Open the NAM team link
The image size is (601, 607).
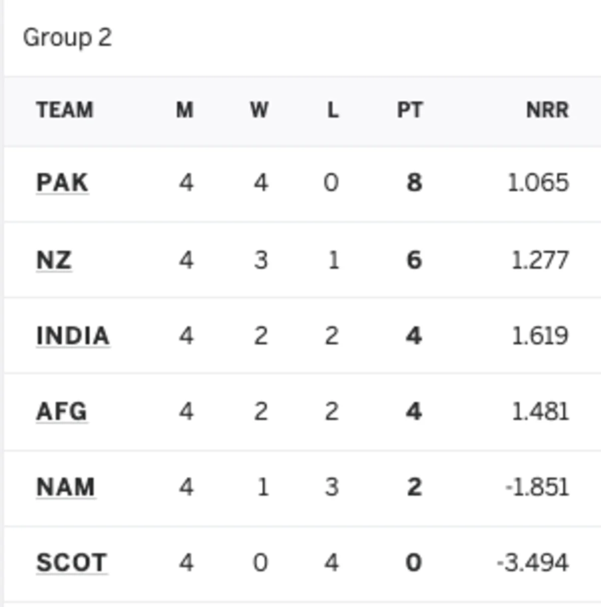tap(66, 487)
